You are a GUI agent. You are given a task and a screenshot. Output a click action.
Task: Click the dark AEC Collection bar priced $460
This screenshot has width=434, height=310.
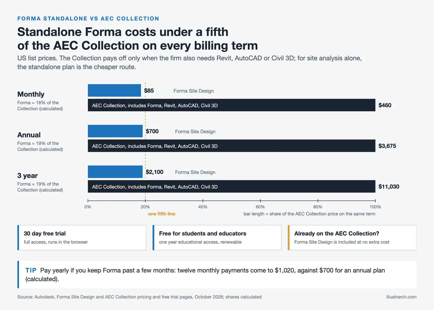[232, 105]
